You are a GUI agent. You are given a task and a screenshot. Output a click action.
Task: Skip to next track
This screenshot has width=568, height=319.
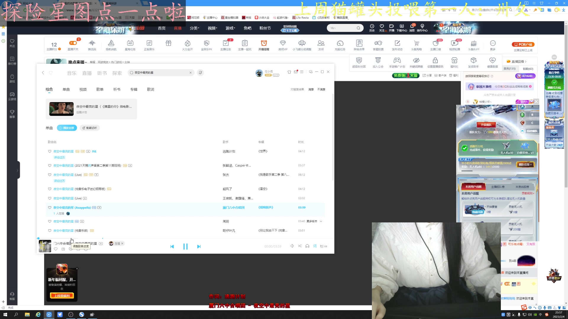pos(199,246)
